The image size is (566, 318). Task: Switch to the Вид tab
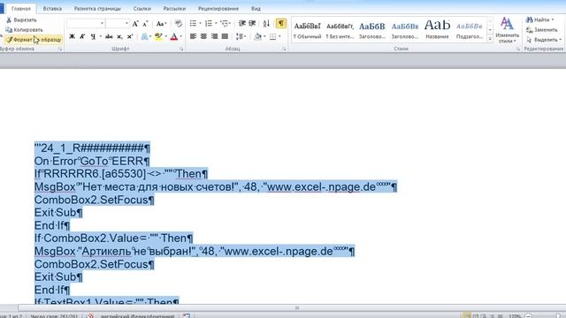click(x=256, y=8)
